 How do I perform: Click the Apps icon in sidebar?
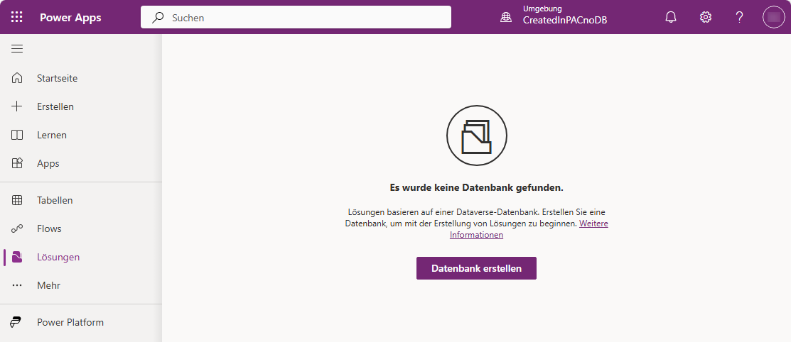[17, 163]
